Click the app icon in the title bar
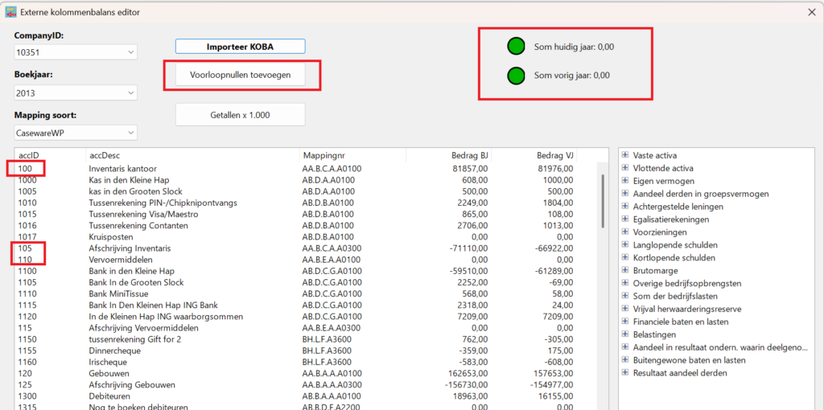Screen dimensions: 824x410 pyautogui.click(x=11, y=12)
